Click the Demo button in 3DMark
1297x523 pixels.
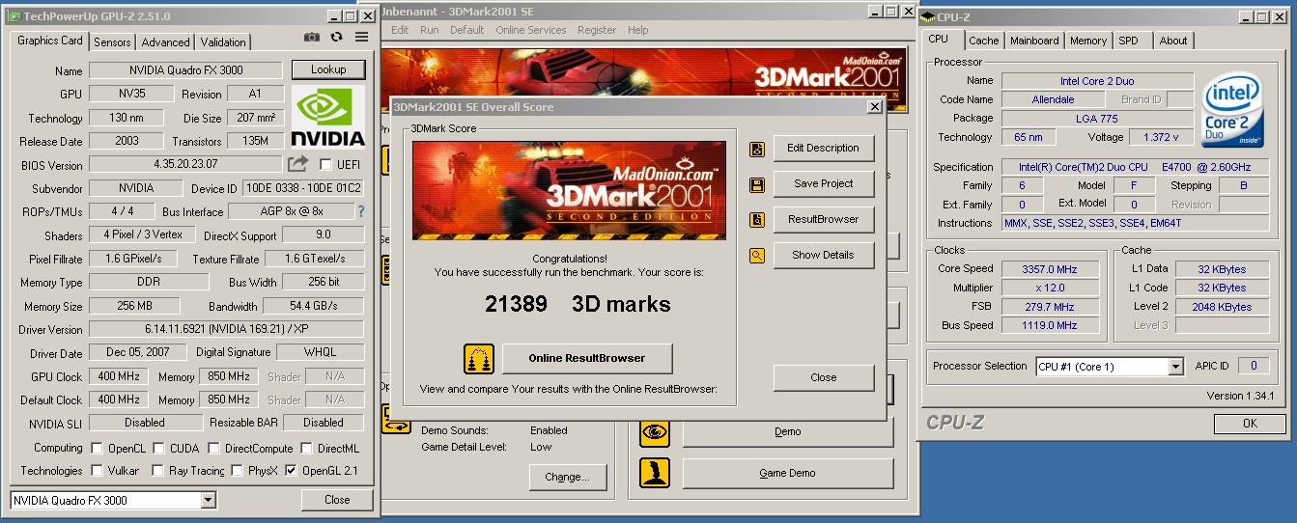(788, 432)
